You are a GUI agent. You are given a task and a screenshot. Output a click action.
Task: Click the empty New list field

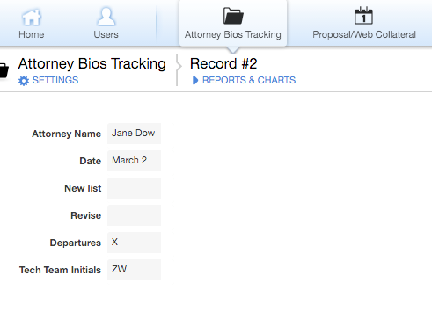coord(134,188)
